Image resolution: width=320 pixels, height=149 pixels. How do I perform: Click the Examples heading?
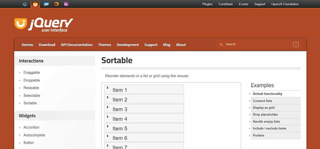point(262,85)
